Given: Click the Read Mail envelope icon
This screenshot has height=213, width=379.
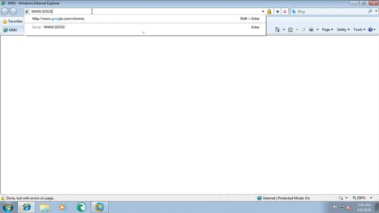Looking at the screenshot, I should pyautogui.click(x=303, y=30).
